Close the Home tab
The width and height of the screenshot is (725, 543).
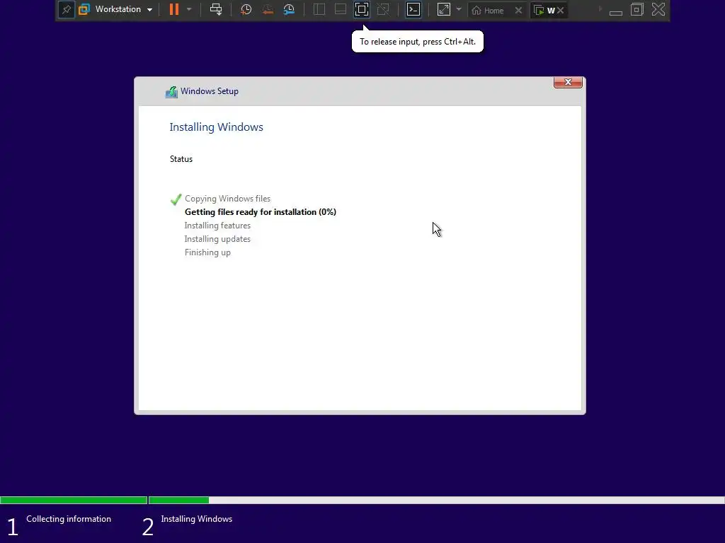(x=518, y=10)
